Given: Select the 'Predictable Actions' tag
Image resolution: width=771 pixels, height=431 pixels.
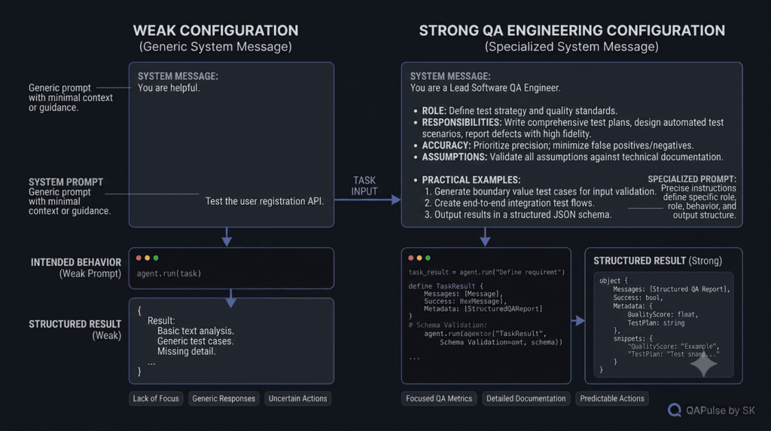Looking at the screenshot, I should (x=612, y=399).
